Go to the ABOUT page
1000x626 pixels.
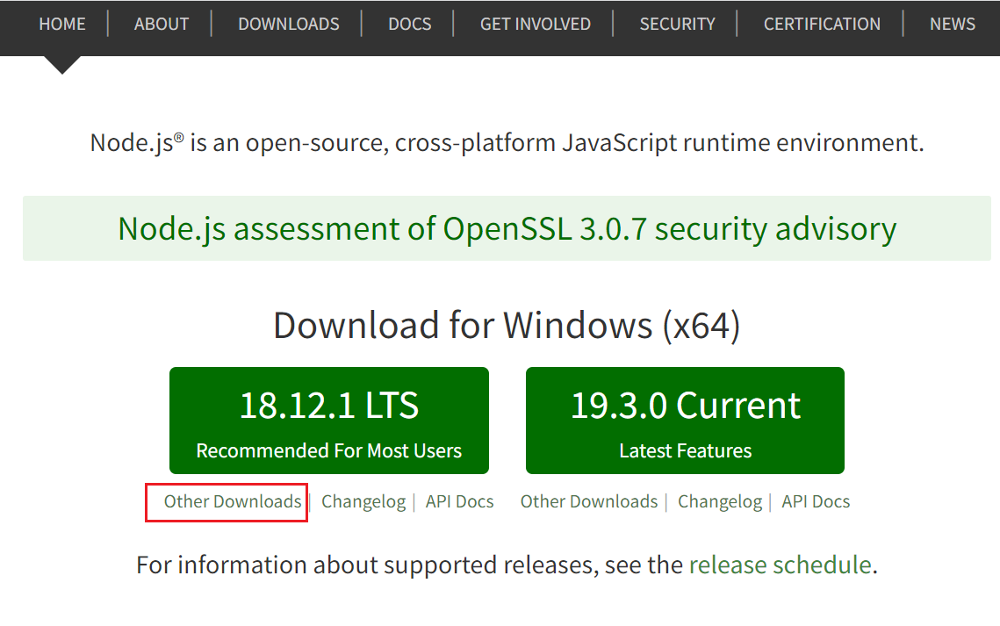point(162,25)
